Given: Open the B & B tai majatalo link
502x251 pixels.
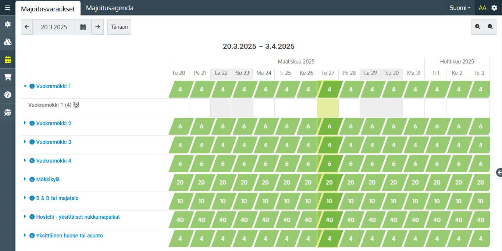Looking at the screenshot, I should (x=57, y=198).
